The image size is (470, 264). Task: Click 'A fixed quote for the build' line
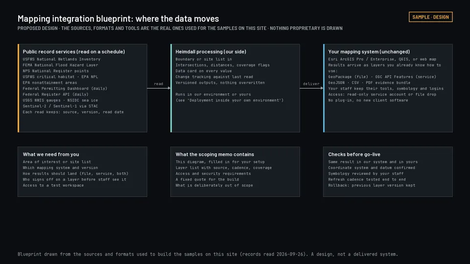(x=207, y=179)
